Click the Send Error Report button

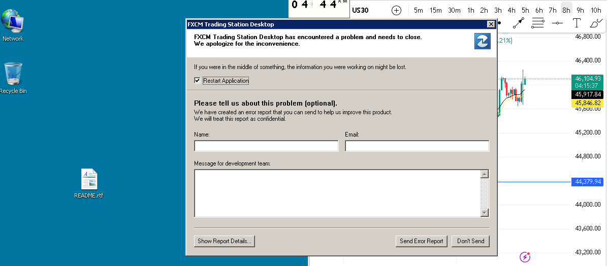[x=421, y=241]
